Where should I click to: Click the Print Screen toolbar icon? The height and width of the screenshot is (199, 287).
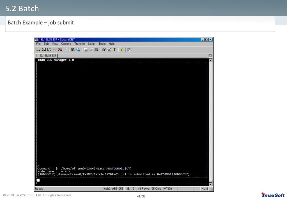pyautogui.click(x=86, y=49)
